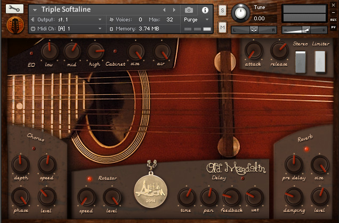
Task: Click the Cabinet size knob
Action: click(x=136, y=51)
